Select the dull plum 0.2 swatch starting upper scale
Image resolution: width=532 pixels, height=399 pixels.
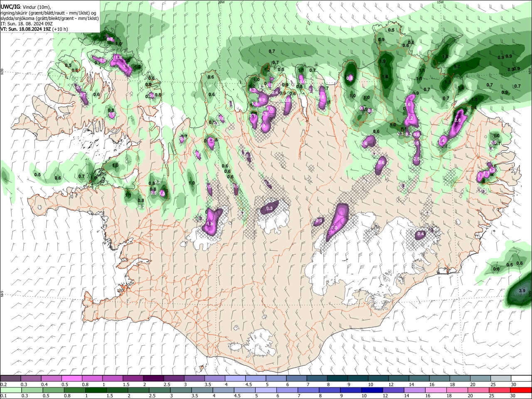[x=10, y=379]
